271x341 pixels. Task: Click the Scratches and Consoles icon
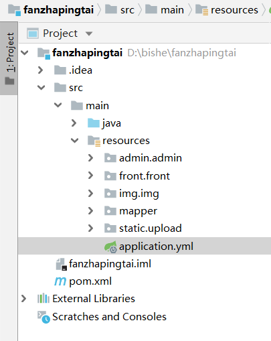click(x=43, y=317)
